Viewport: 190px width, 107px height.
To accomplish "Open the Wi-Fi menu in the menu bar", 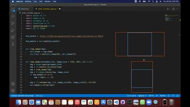I will tap(149, 1).
